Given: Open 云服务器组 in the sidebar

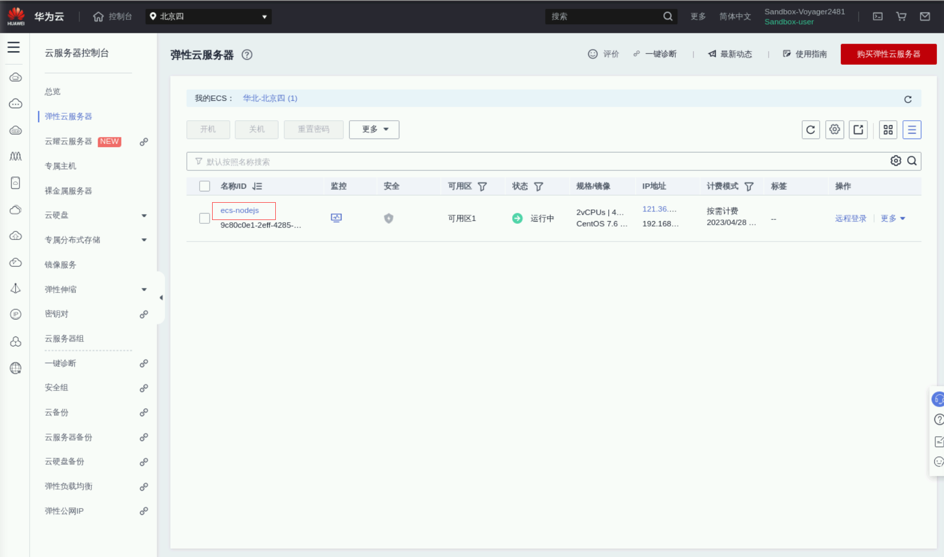Looking at the screenshot, I should pos(64,339).
